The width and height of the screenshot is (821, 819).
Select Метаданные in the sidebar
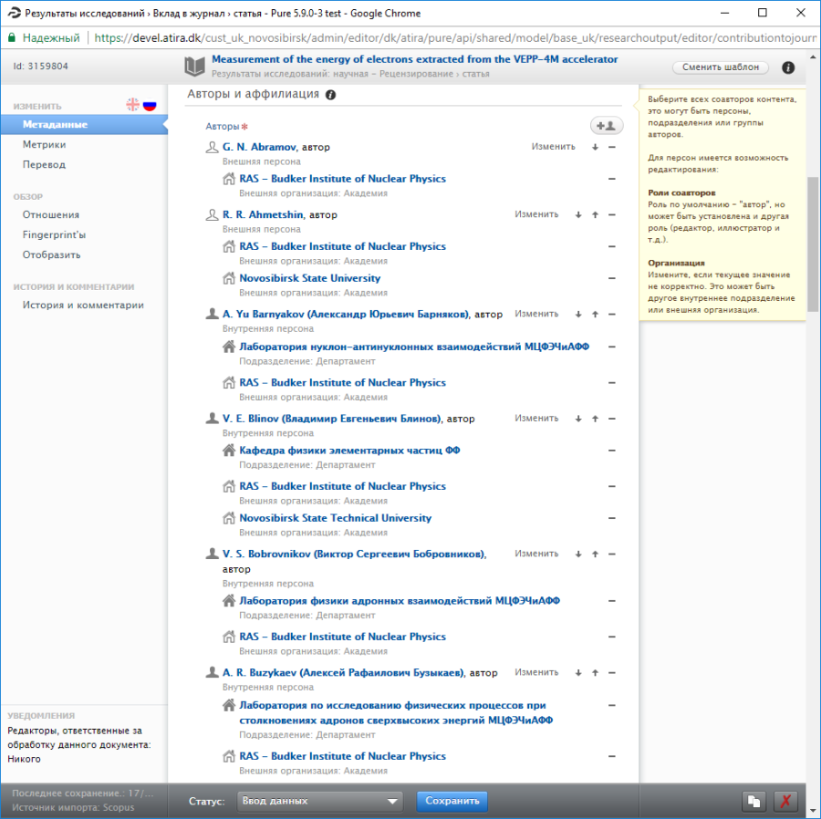tap(84, 125)
